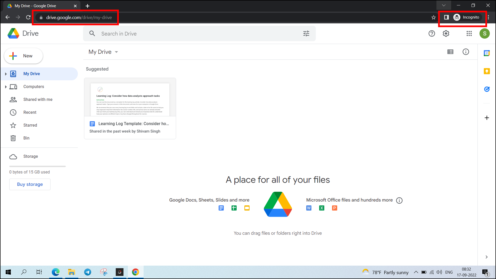Click Learning Log Template file name
Screen dimensions: 496x279
coord(134,124)
